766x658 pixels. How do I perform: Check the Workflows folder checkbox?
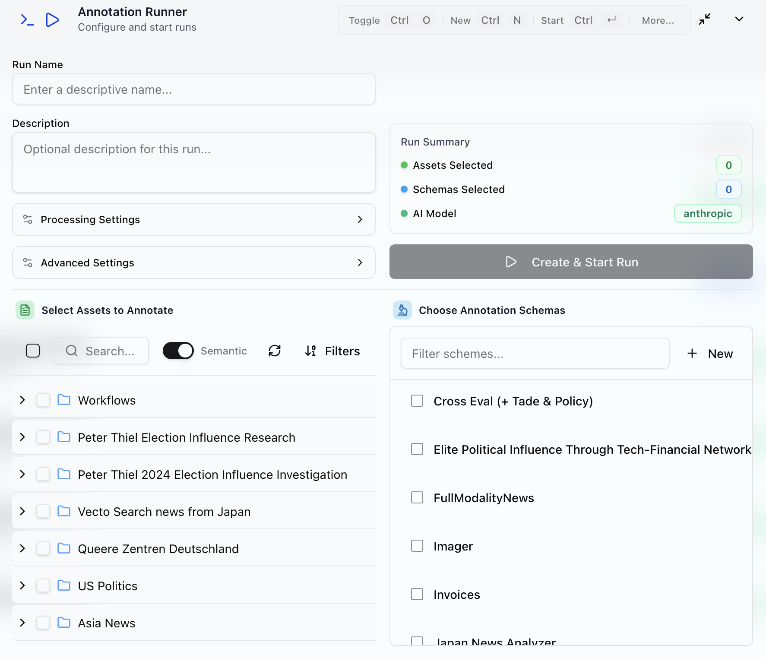pos(43,400)
